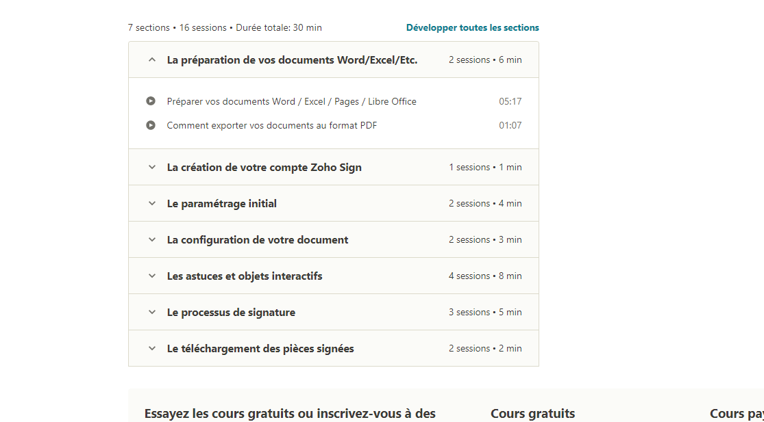Viewport: 764px width, 422px height.
Task: Click play icon beside Préparer vos documents Word
Action: (x=151, y=101)
